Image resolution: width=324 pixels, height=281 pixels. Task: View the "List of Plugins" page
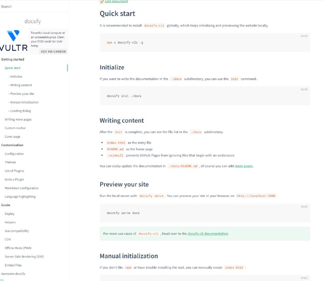16,171
